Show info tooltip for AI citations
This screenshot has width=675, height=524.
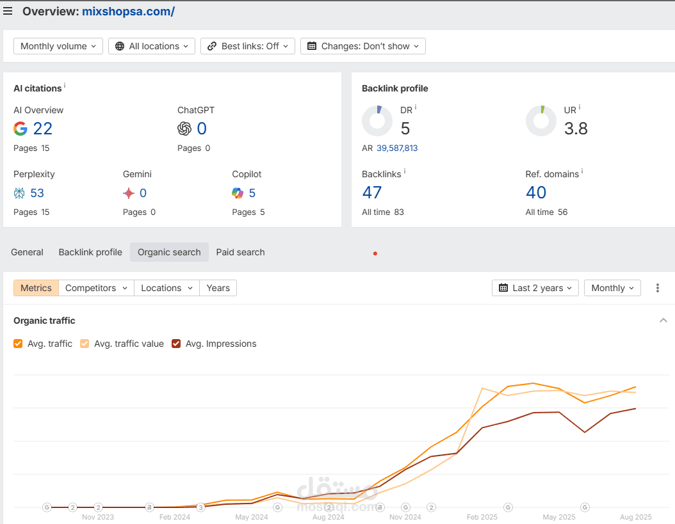(65, 85)
